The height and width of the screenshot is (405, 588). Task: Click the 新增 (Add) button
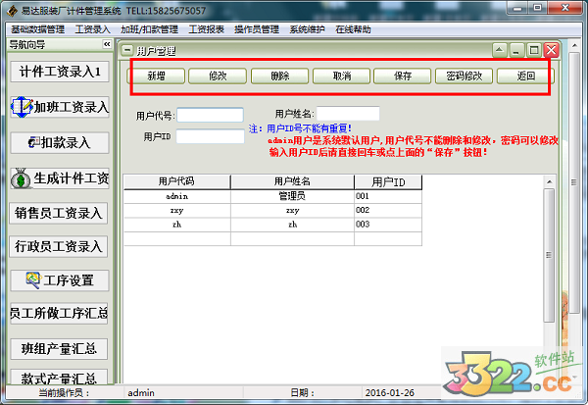pos(156,76)
